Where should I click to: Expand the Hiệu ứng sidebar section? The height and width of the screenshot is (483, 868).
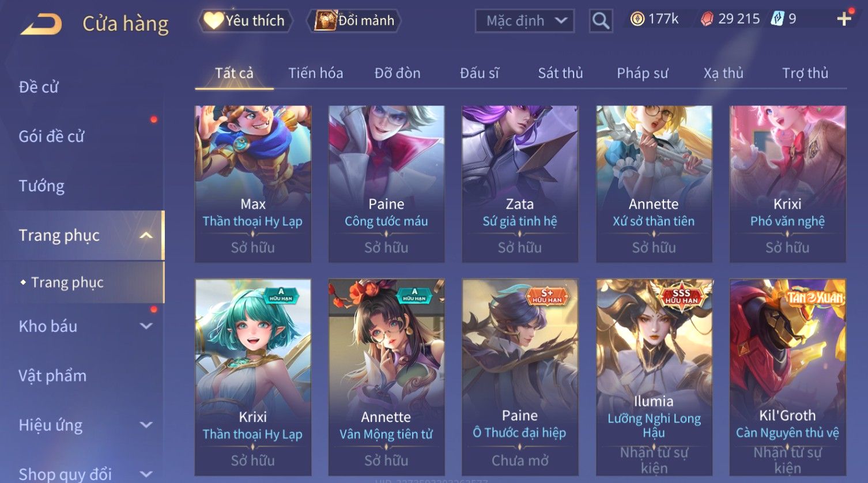pos(146,425)
